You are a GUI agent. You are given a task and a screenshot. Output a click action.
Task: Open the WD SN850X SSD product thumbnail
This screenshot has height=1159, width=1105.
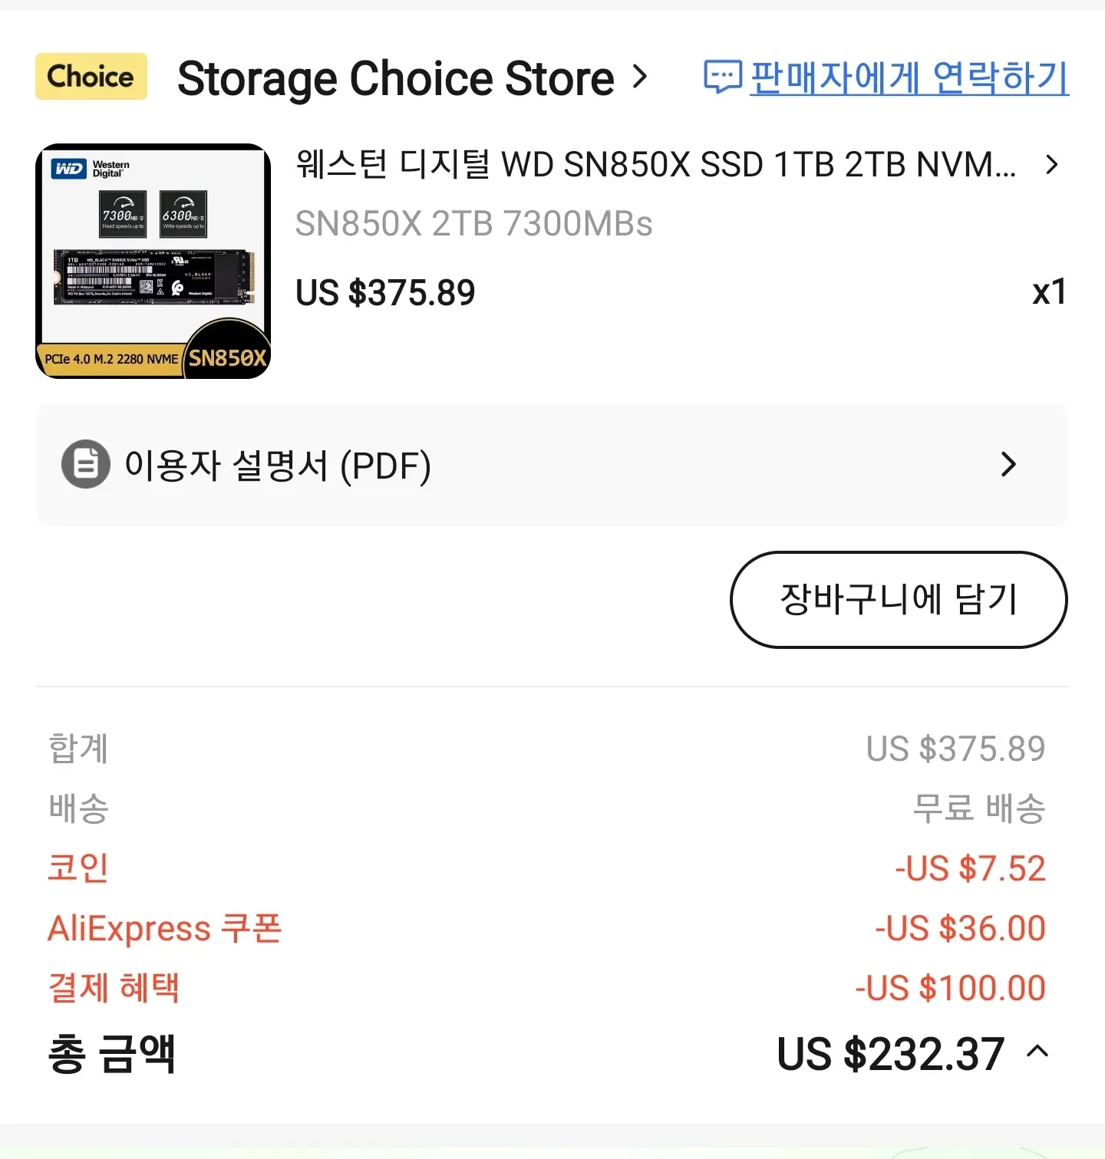point(153,261)
